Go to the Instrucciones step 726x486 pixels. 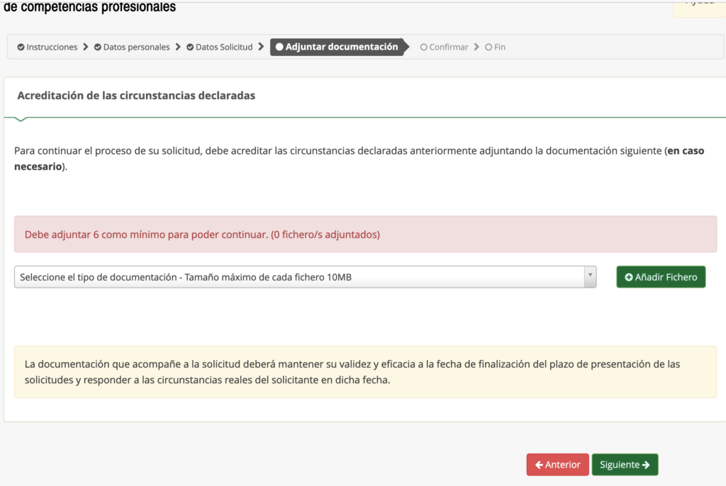(52, 47)
